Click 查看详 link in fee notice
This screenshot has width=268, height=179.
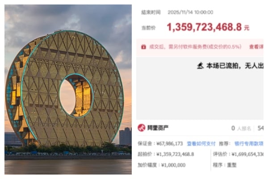point(256,47)
